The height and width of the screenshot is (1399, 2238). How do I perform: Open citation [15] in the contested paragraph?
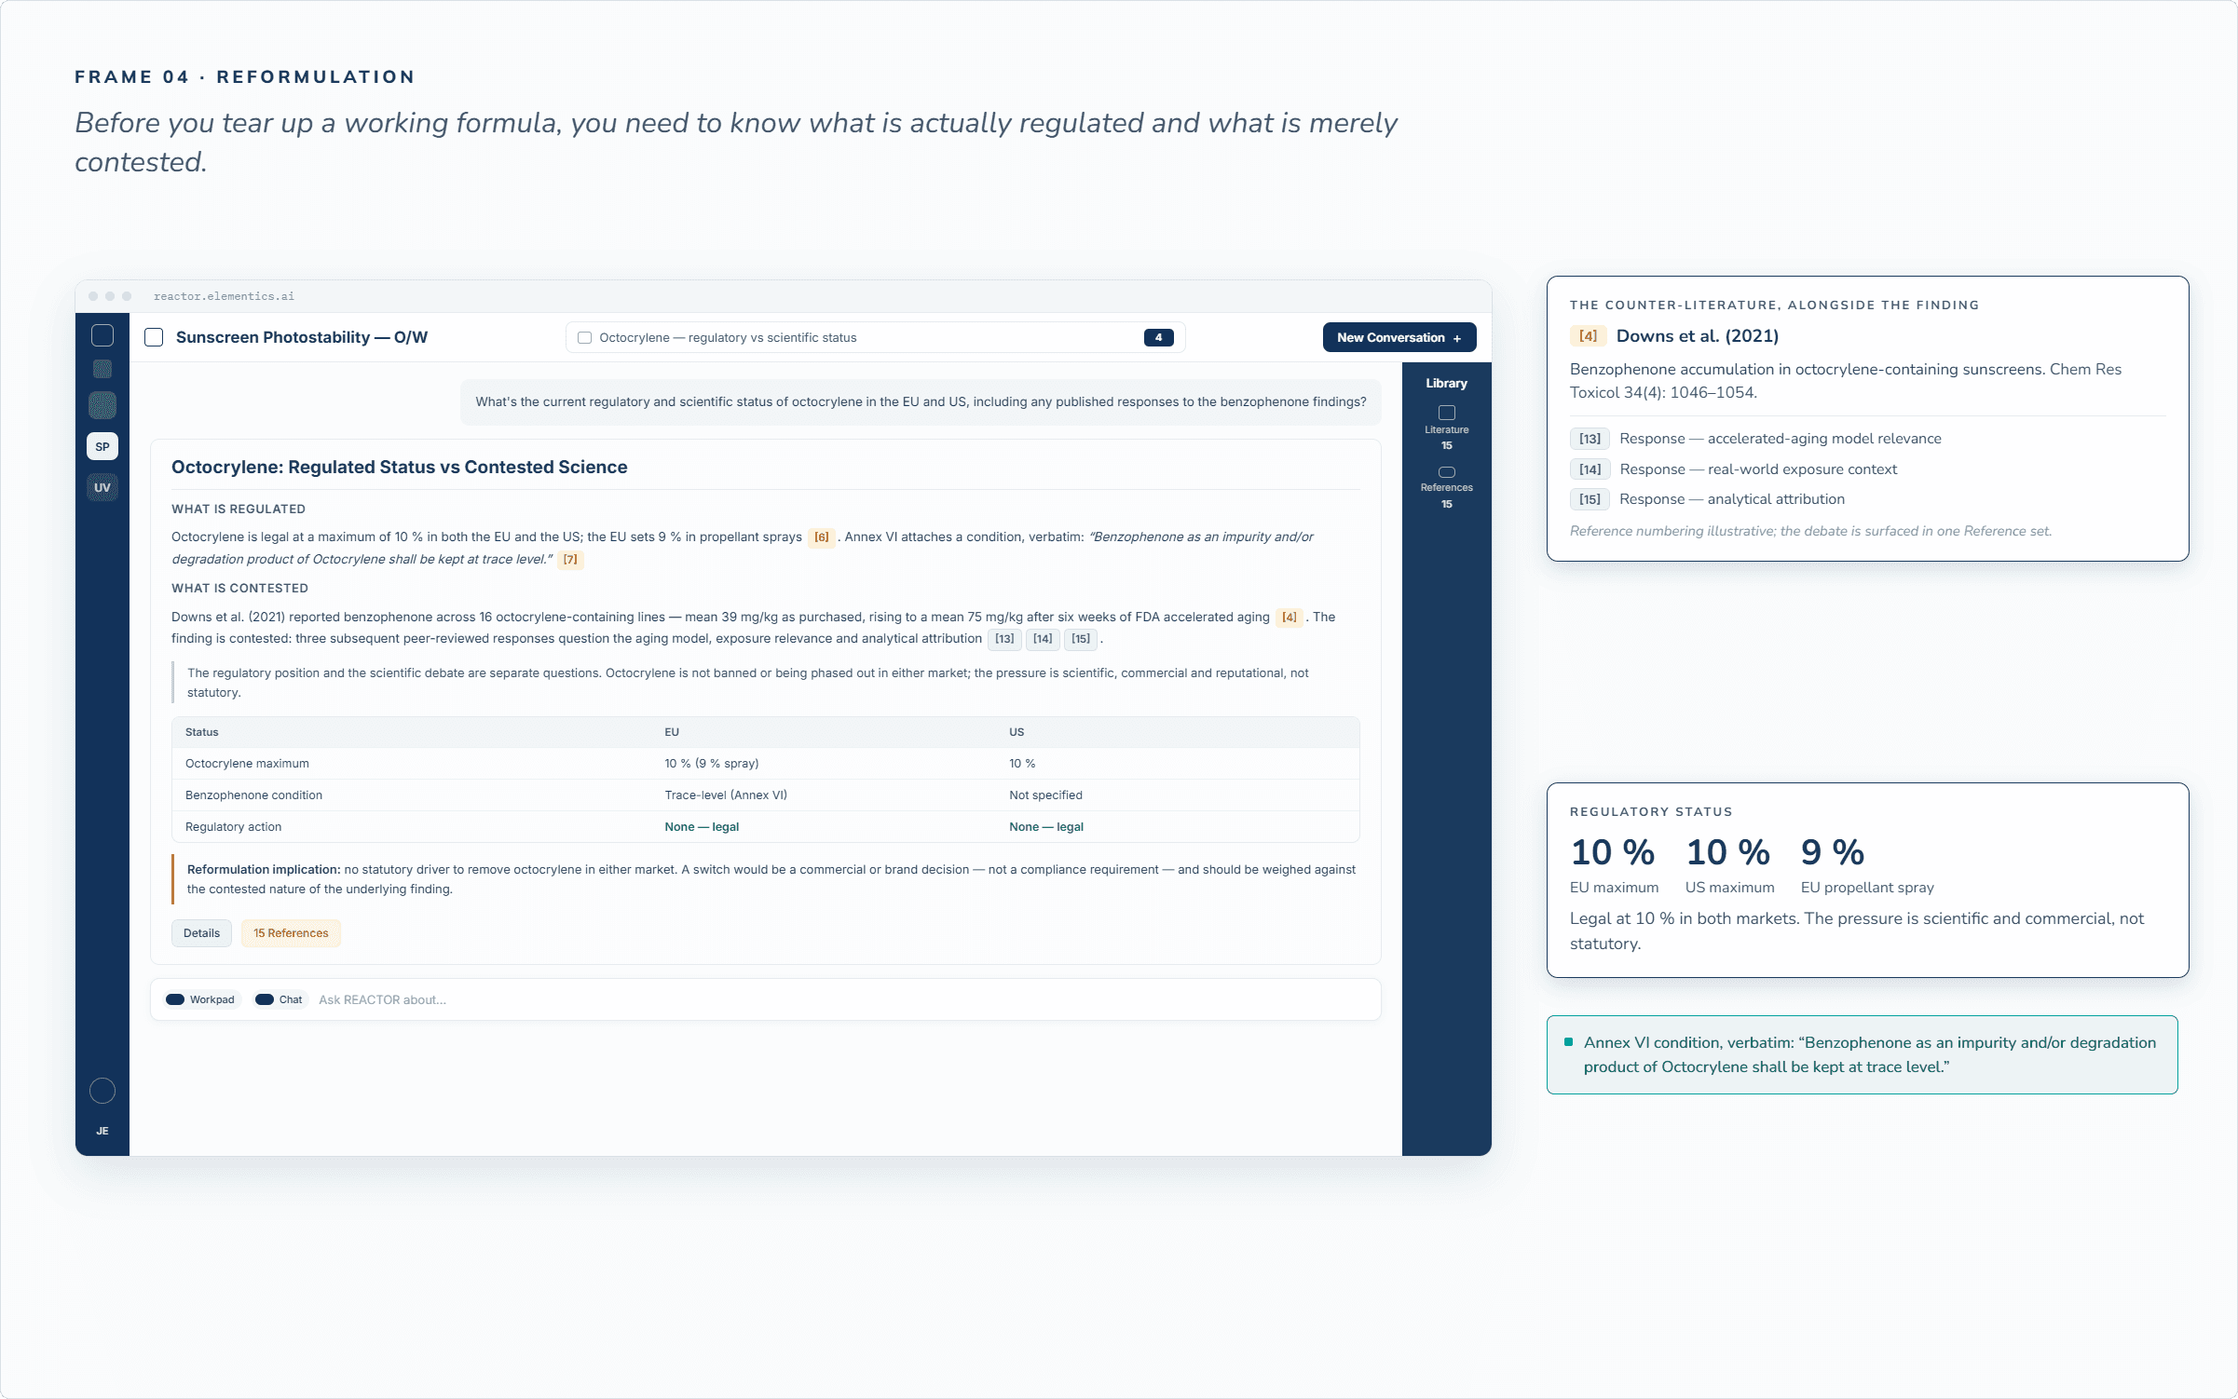click(1081, 639)
